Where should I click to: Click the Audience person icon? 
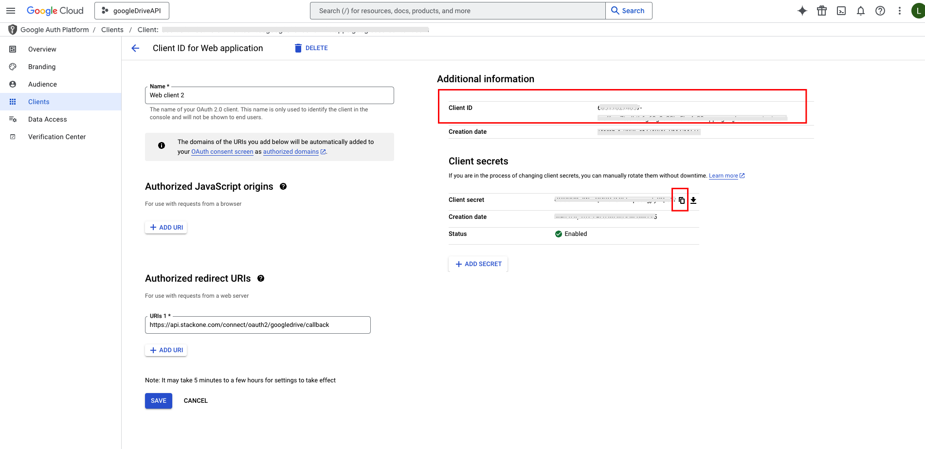13,84
